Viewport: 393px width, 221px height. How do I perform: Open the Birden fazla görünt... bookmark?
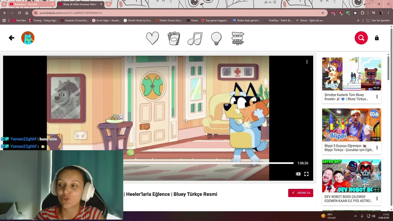coord(247,21)
